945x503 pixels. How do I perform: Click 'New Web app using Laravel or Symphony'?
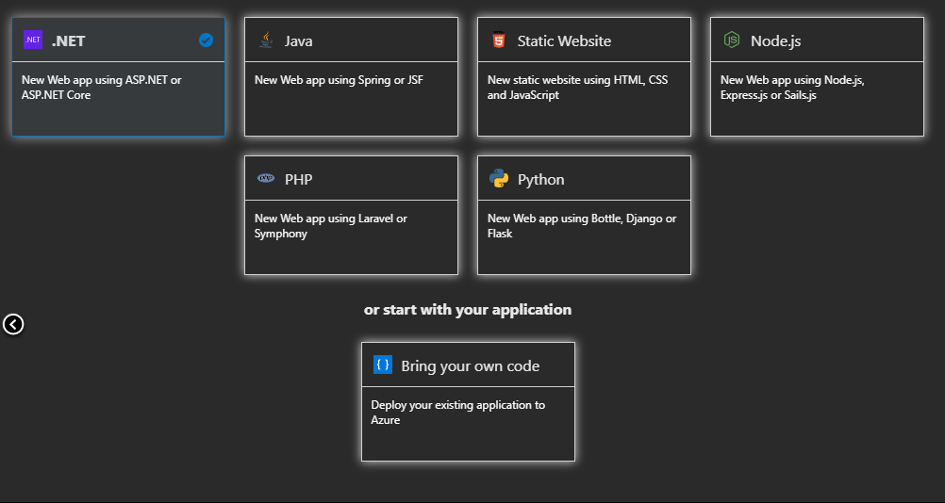pos(331,226)
